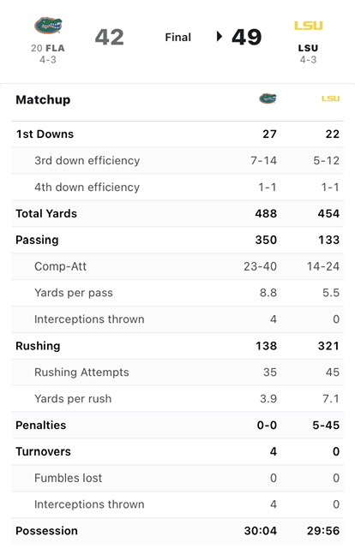Click the winner arrow beside 49
355x548 pixels.
coord(220,36)
